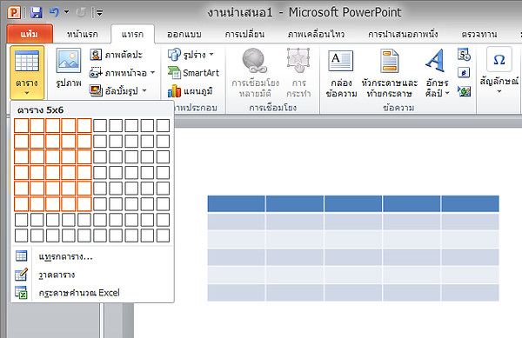
Task: Click the อัลบั้มรูป (Photo Album) icon
Action: pyautogui.click(x=96, y=90)
